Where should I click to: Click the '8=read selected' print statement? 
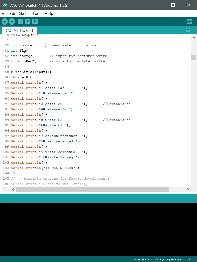(46, 142)
